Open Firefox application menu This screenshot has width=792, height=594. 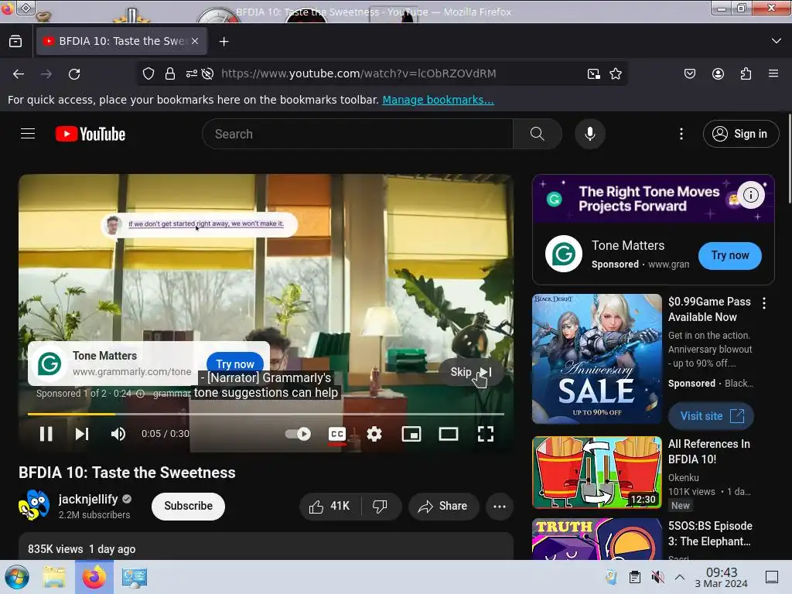tap(773, 74)
